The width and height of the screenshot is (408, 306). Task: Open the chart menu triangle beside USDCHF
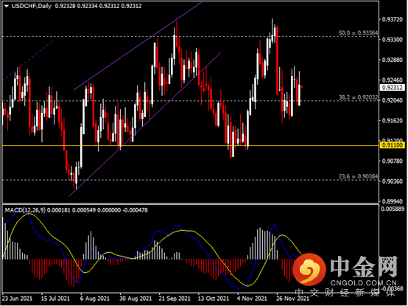click(7, 6)
